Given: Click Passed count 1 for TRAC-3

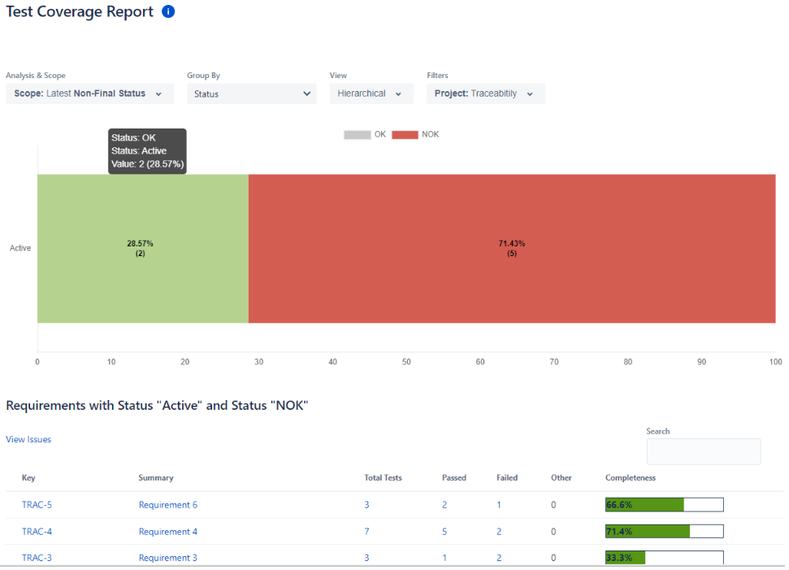Looking at the screenshot, I should click(x=444, y=558).
